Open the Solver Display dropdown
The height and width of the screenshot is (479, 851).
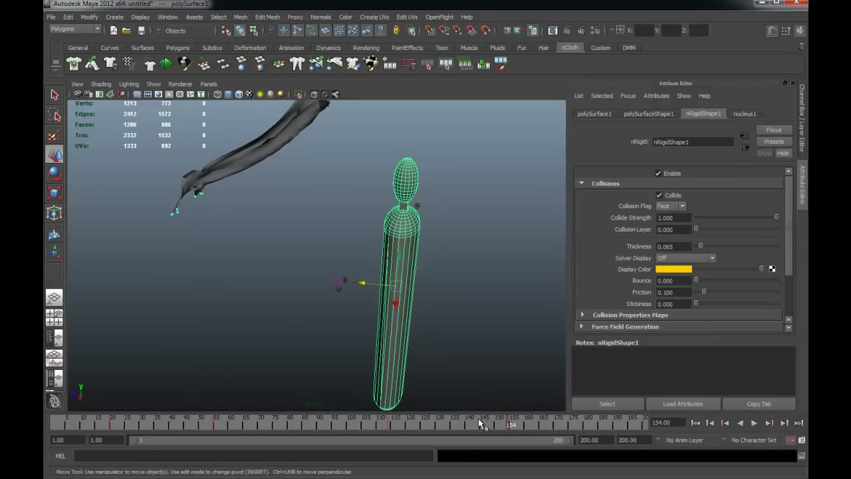(x=685, y=258)
